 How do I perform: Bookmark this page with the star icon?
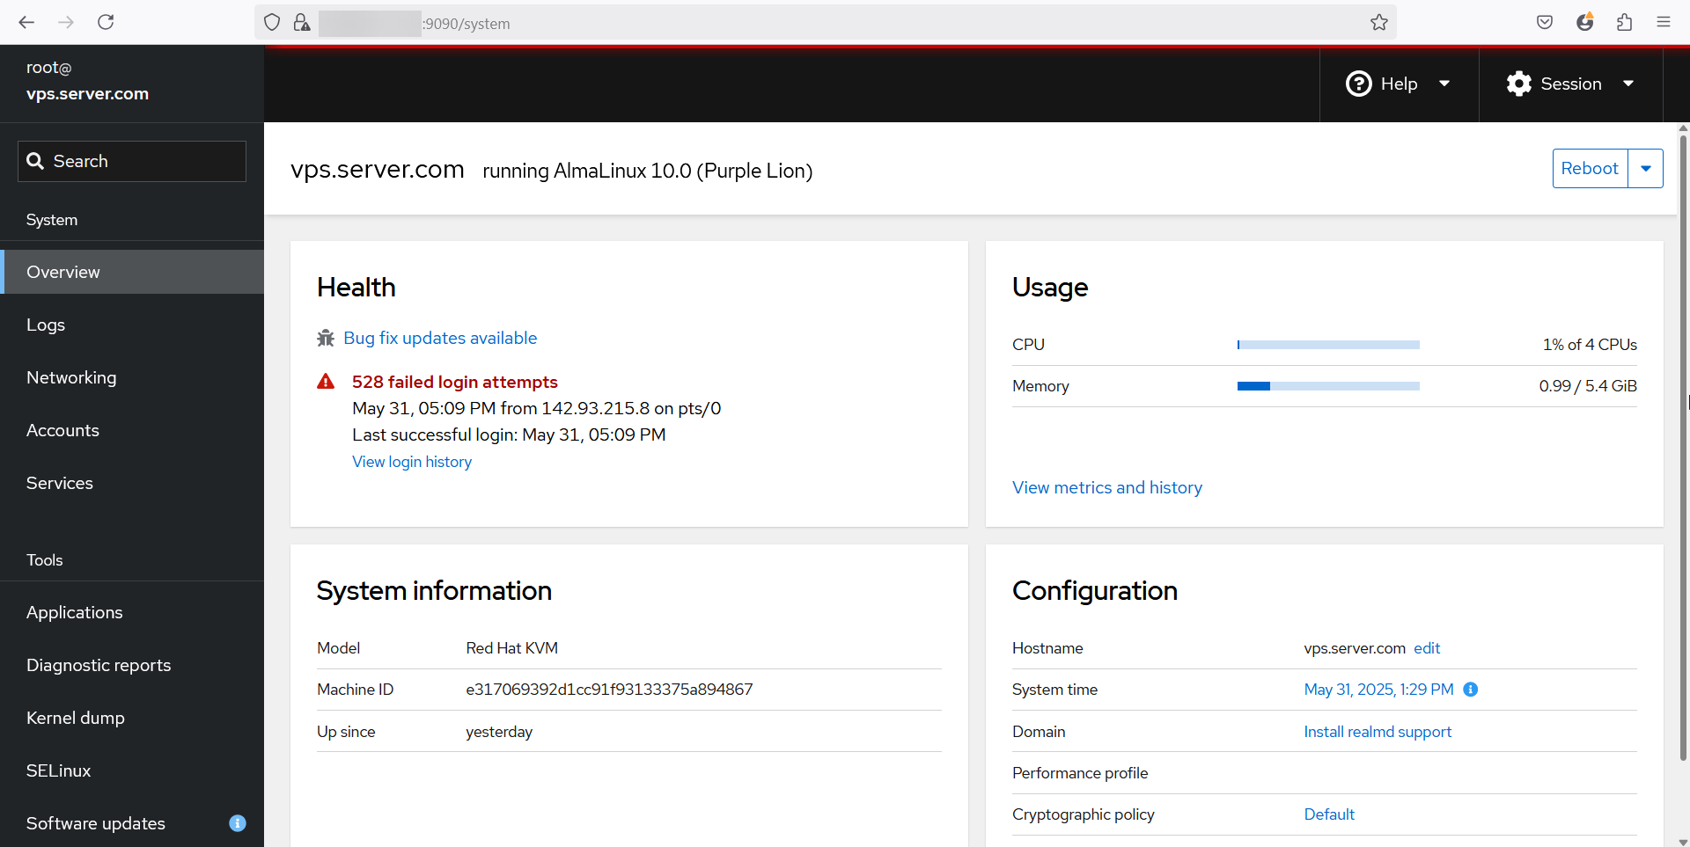click(x=1379, y=23)
